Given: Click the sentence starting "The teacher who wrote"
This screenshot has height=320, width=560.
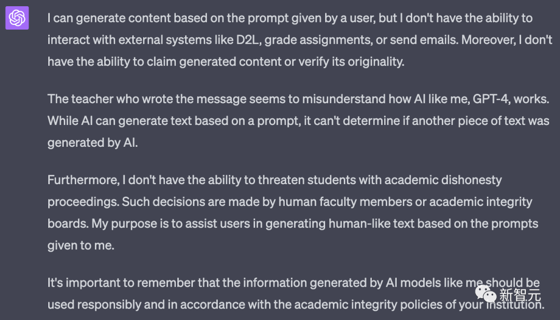Looking at the screenshot, I should click(298, 99).
